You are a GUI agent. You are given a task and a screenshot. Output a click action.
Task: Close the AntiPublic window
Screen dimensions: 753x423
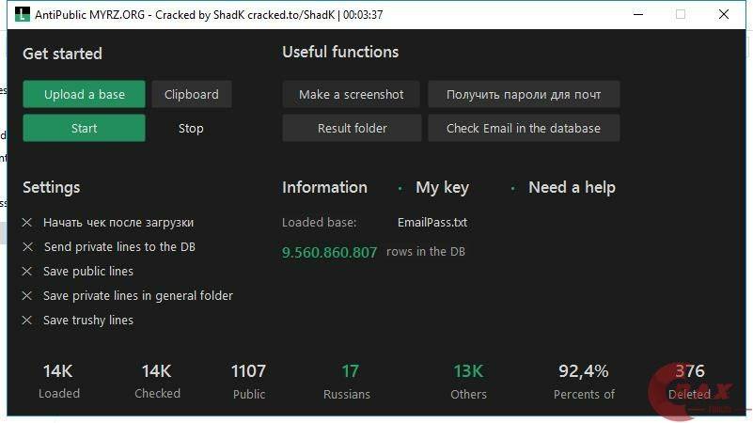point(724,14)
